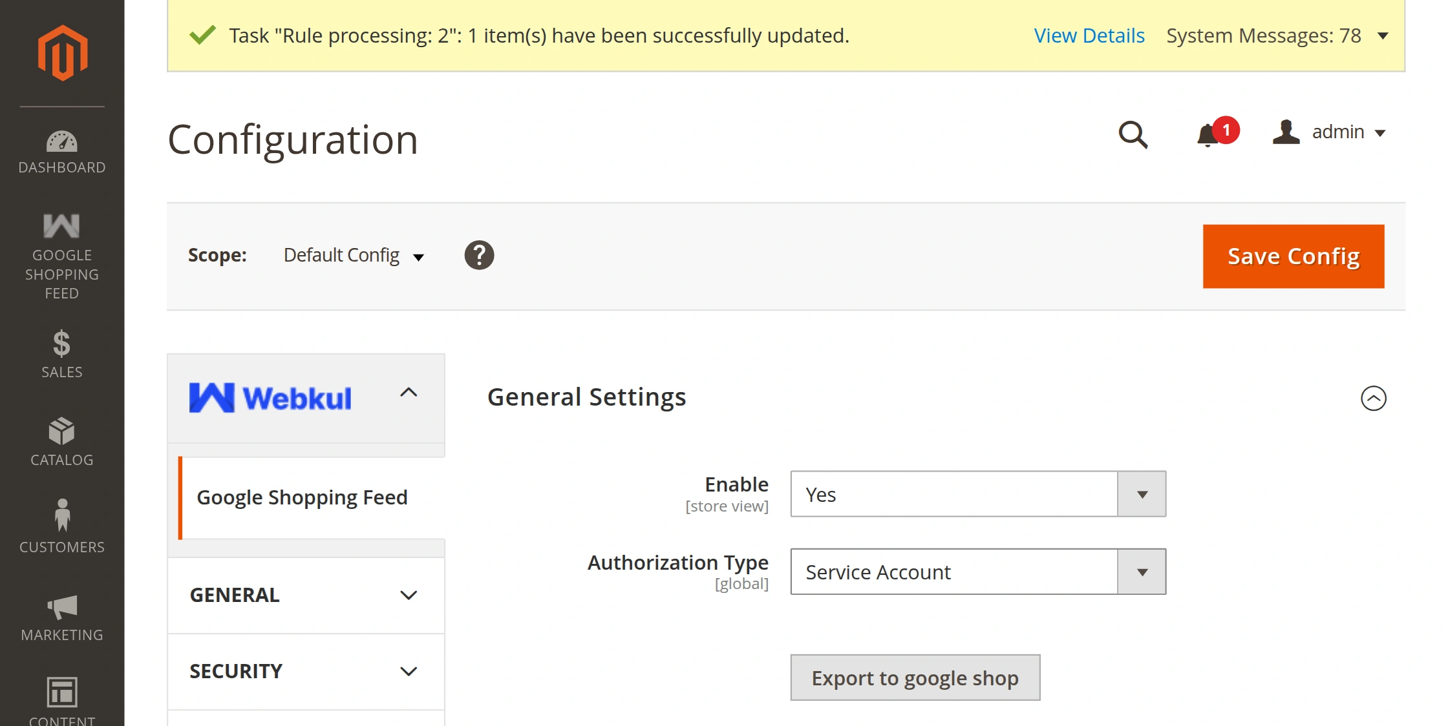This screenshot has height=726, width=1448.
Task: Open the Dashboard from the sidebar
Action: coord(61,149)
